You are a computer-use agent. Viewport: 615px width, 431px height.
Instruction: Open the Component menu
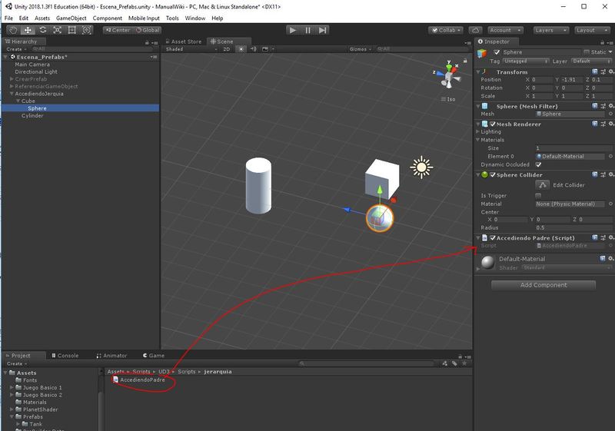click(x=107, y=18)
